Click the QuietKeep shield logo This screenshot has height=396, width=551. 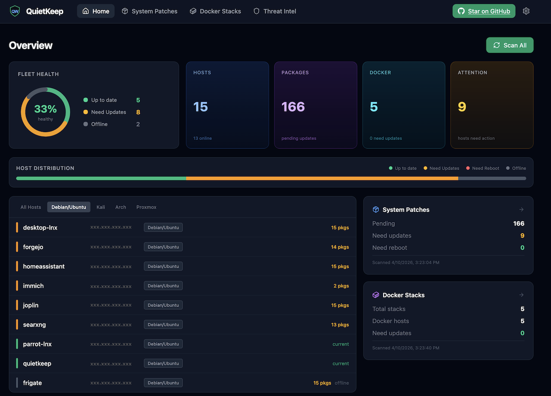click(14, 11)
